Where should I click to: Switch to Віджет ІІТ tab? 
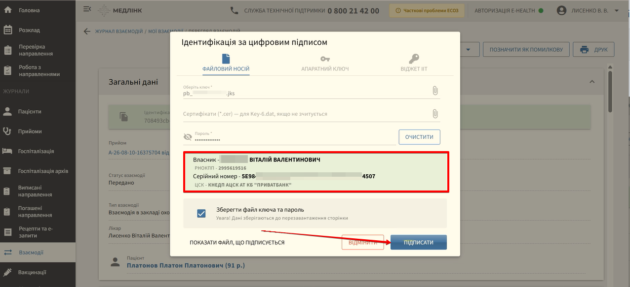click(414, 64)
